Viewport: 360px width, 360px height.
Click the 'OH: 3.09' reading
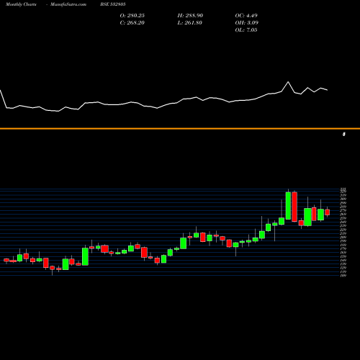point(247,23)
